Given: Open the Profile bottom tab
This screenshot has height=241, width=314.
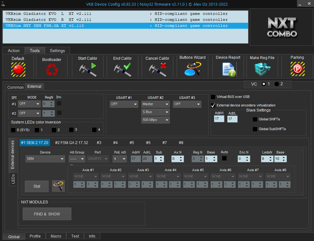Looking at the screenshot, I should coord(35,236).
